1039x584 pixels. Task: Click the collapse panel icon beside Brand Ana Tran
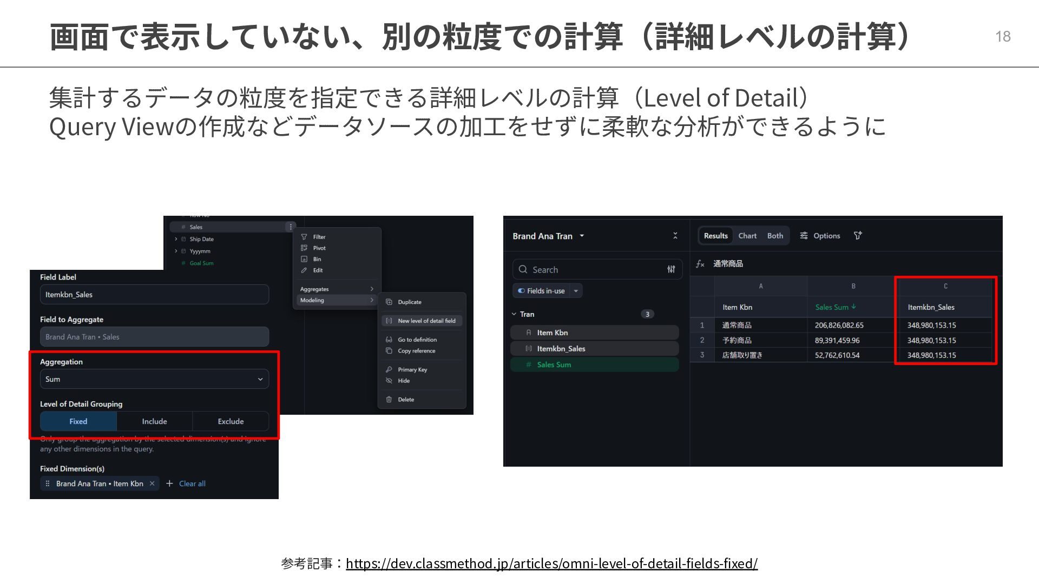click(675, 236)
